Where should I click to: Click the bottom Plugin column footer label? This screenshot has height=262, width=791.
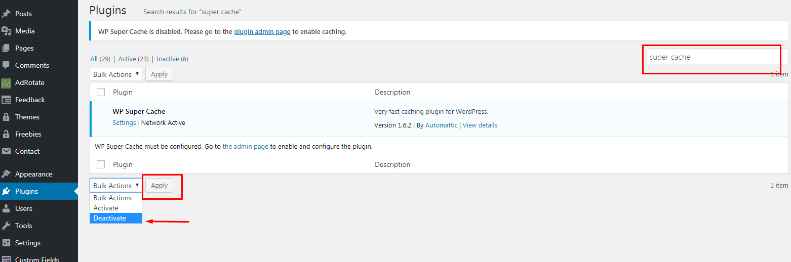pyautogui.click(x=123, y=164)
